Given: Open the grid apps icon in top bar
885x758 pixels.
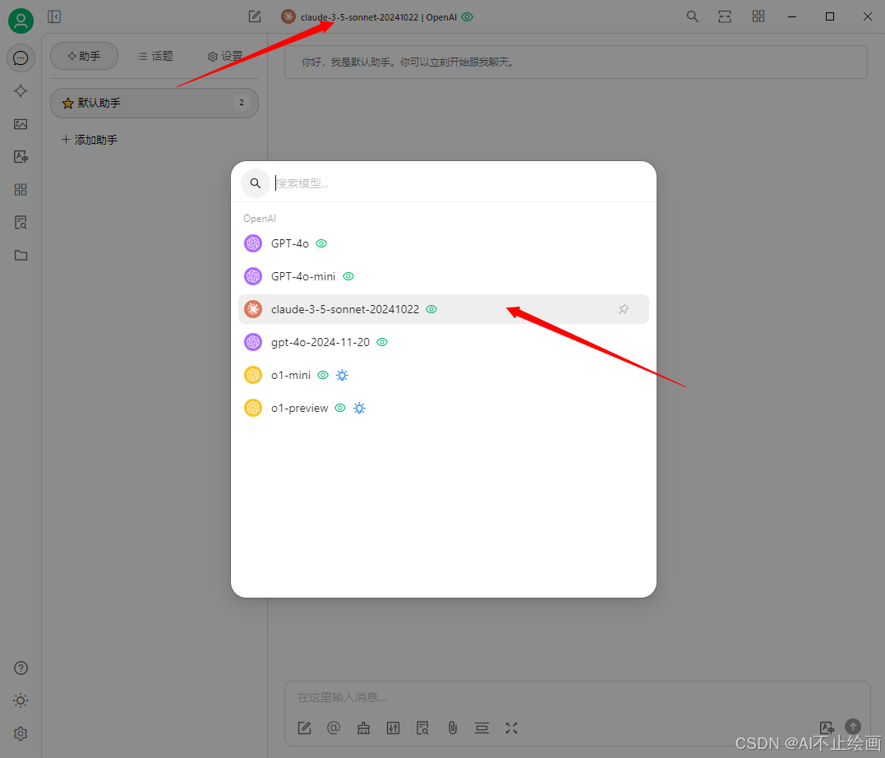Looking at the screenshot, I should point(758,17).
